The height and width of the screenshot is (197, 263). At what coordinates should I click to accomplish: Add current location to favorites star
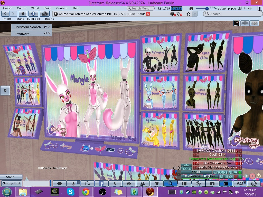pos(188,14)
